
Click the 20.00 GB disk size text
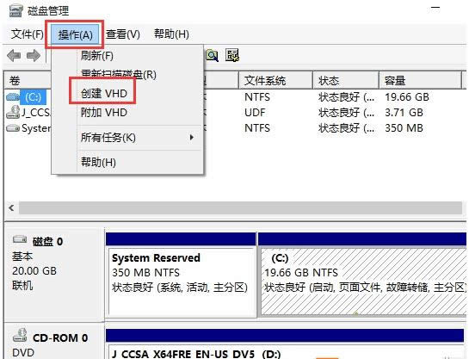click(34, 270)
